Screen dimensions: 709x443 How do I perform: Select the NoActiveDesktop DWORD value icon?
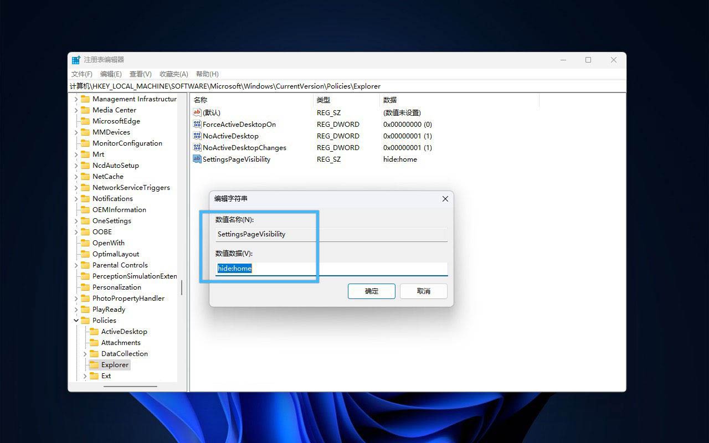pos(197,136)
